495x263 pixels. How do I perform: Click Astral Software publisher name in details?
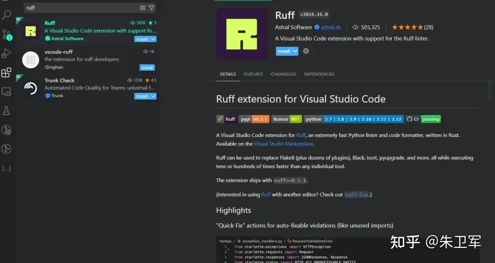pyautogui.click(x=293, y=27)
